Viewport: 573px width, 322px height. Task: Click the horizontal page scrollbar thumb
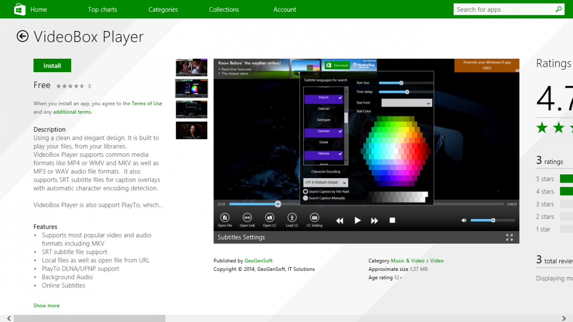[x=90, y=318]
